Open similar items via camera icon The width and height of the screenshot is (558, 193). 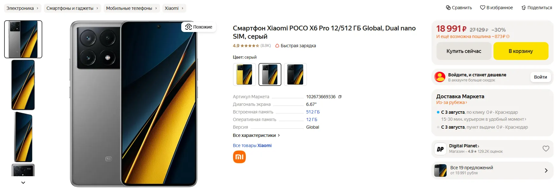point(189,27)
